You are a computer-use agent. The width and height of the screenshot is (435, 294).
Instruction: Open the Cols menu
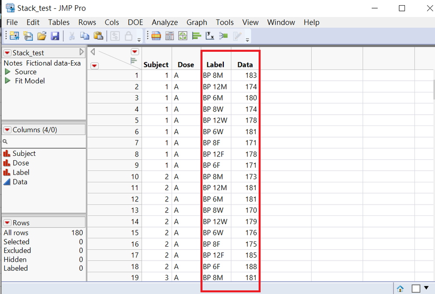(112, 22)
